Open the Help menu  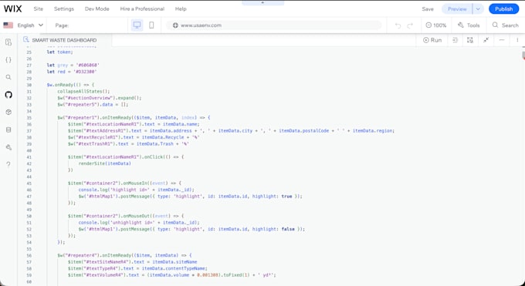[x=181, y=9]
